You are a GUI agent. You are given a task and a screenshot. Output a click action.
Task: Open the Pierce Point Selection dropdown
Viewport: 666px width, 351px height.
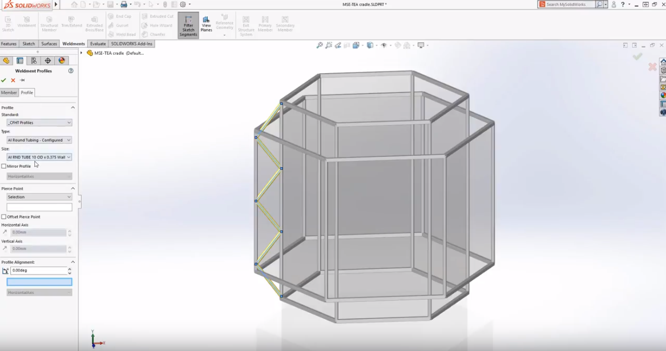39,197
